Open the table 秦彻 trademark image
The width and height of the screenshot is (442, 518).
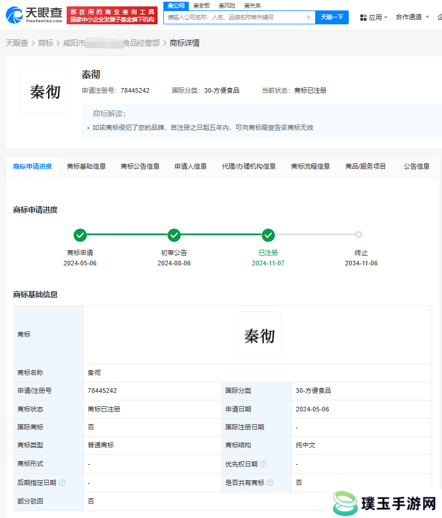tap(258, 335)
